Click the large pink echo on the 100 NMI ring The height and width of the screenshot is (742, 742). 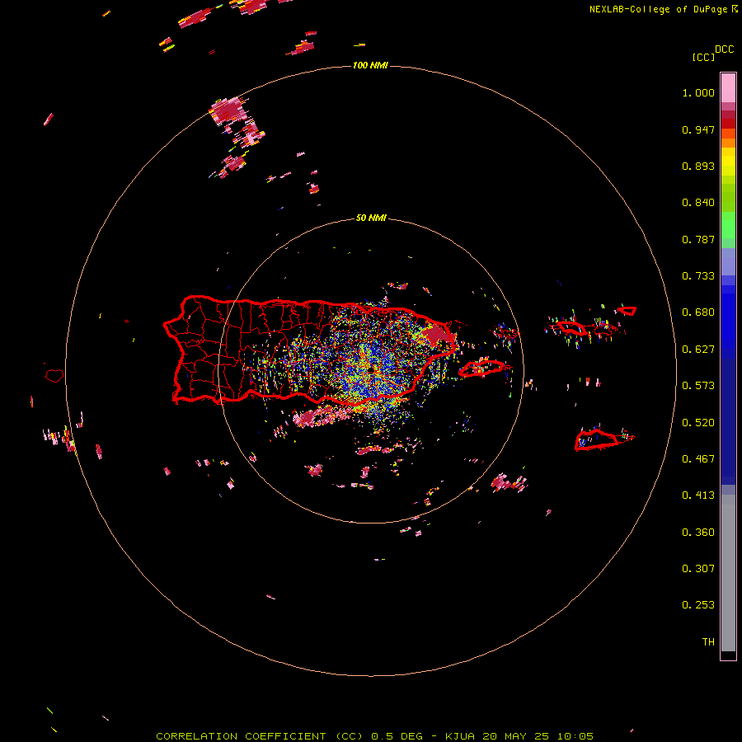point(228,111)
